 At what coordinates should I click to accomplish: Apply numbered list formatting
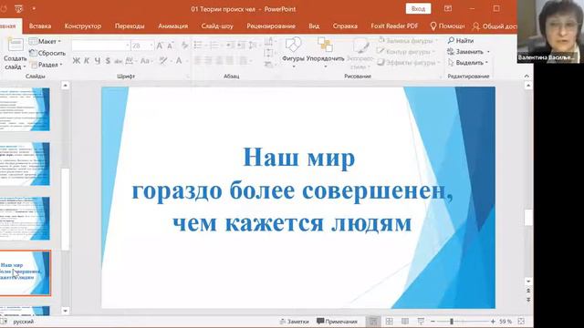214,46
